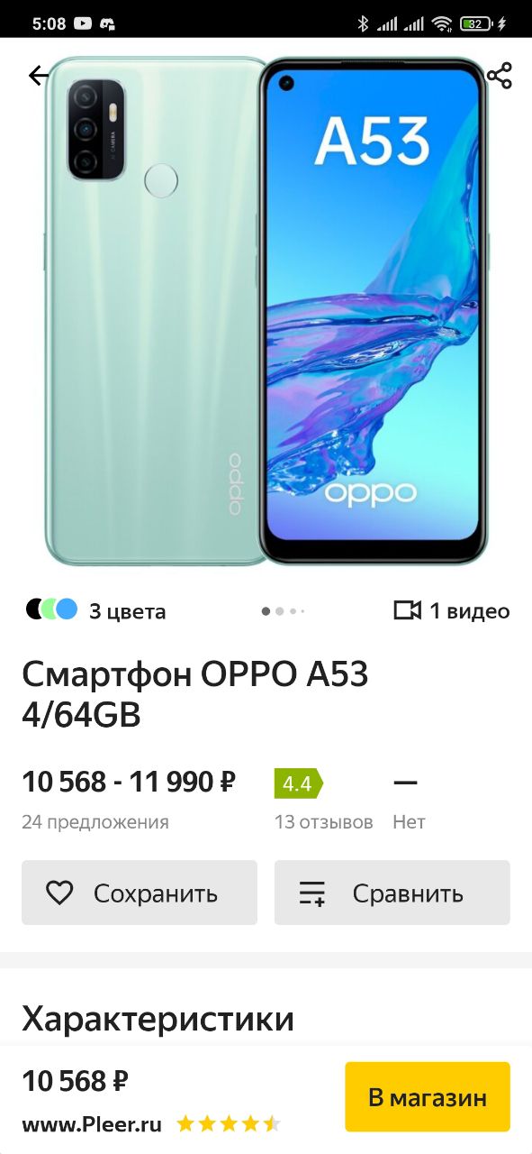
Task: Tap the YouTube status bar icon
Action: coord(84,24)
